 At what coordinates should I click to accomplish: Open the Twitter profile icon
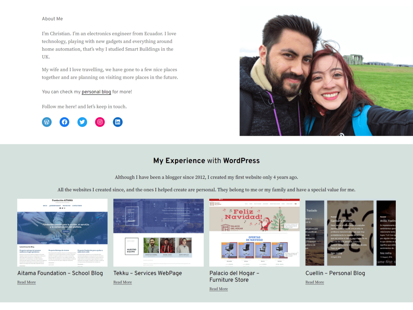82,122
